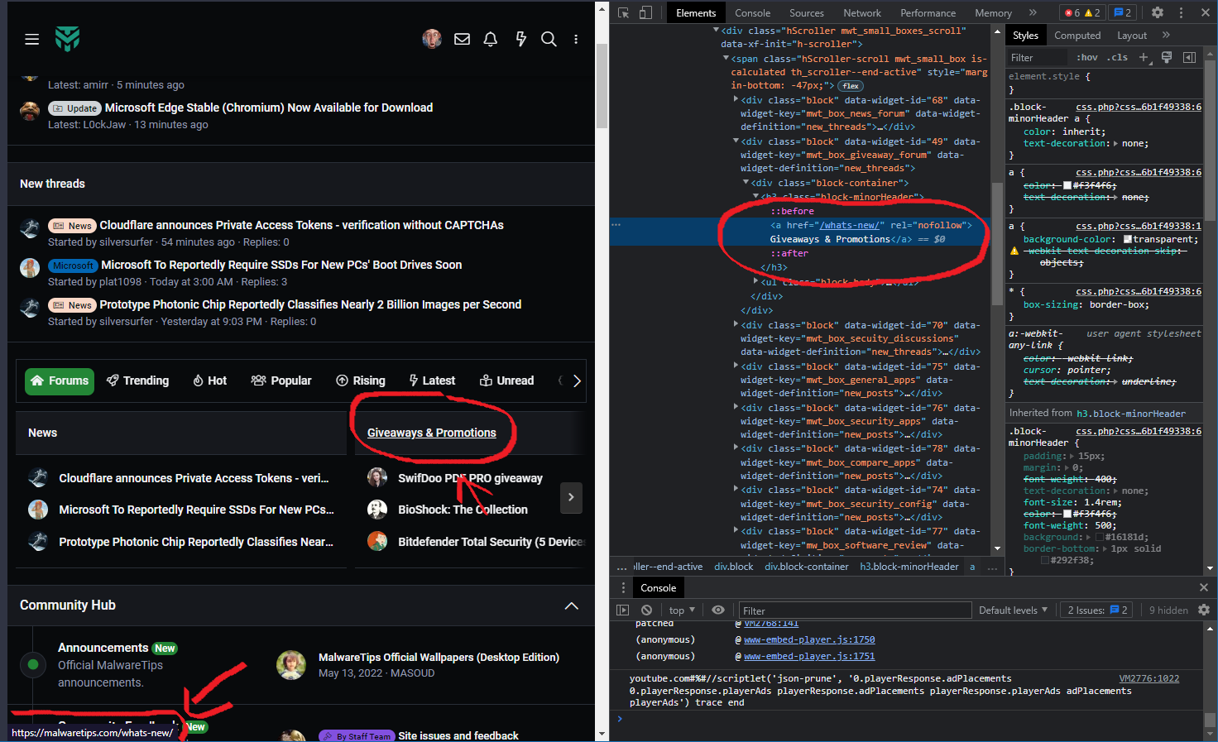The width and height of the screenshot is (1218, 742).
Task: Click the three dots beside selected DOM node
Action: (x=616, y=225)
